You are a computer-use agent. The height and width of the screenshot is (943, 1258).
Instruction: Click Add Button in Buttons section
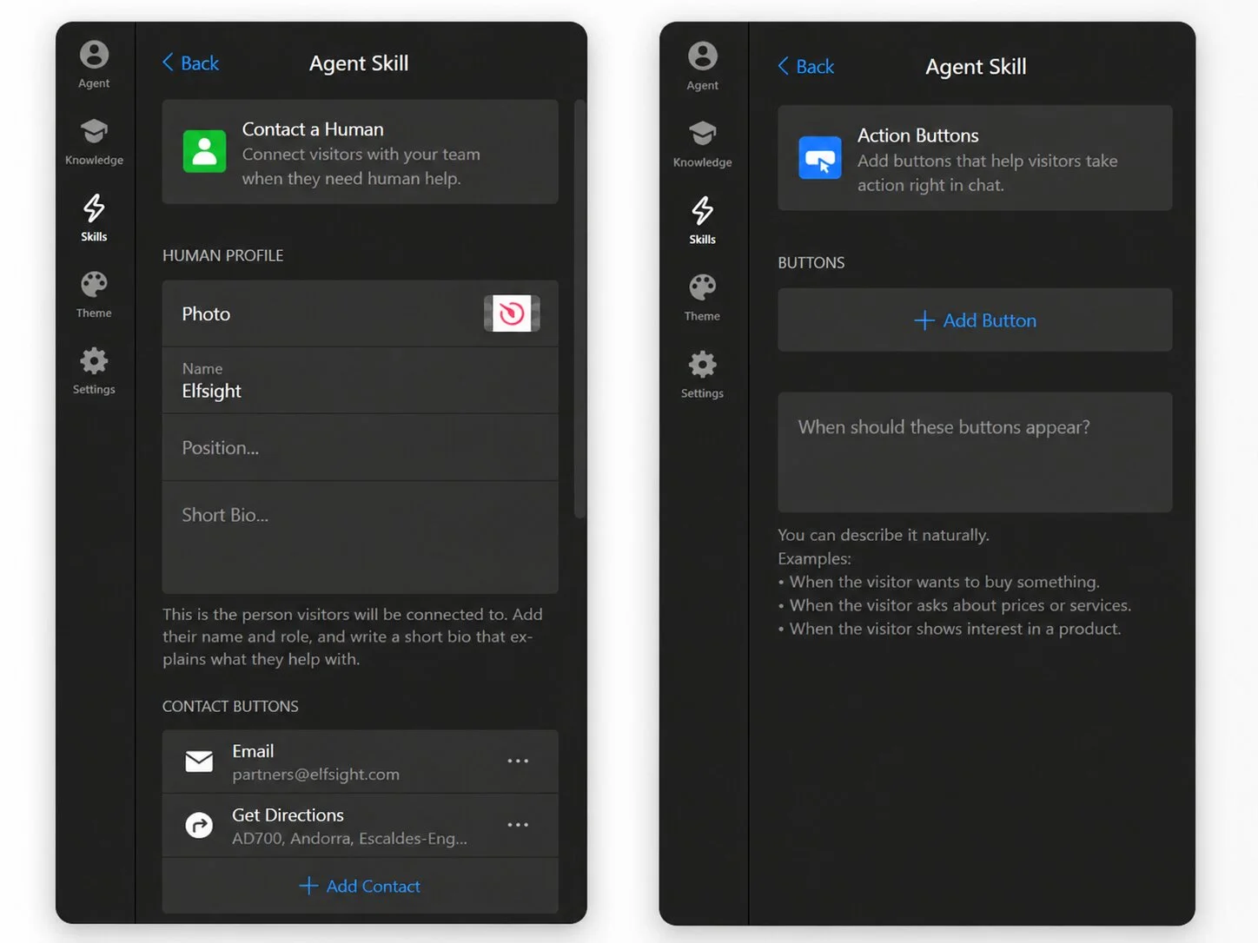[975, 320]
